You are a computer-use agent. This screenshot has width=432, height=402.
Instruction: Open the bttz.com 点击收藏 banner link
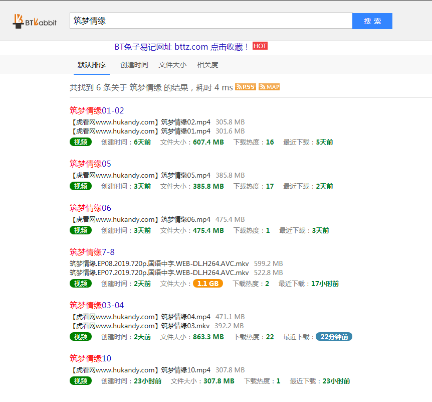181,47
